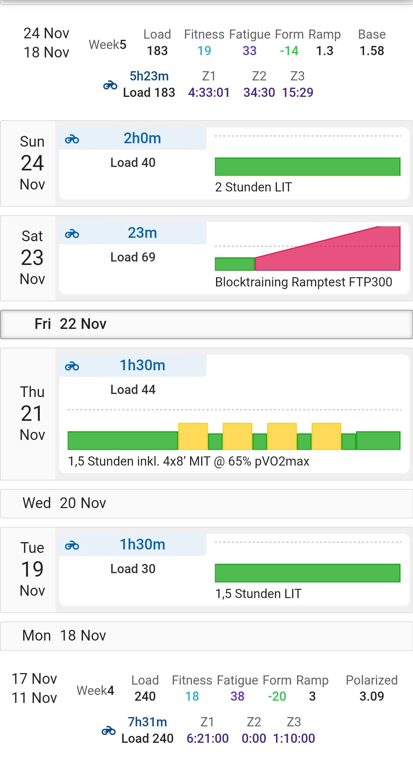413x765 pixels.
Task: Open the Blocktraining Ramptest FTP300 workout
Action: pos(303,282)
